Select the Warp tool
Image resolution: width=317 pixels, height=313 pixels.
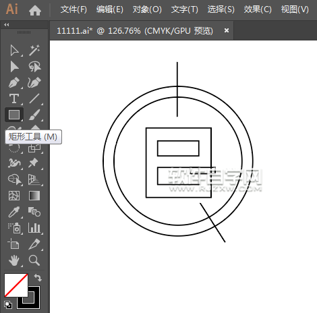[14, 163]
